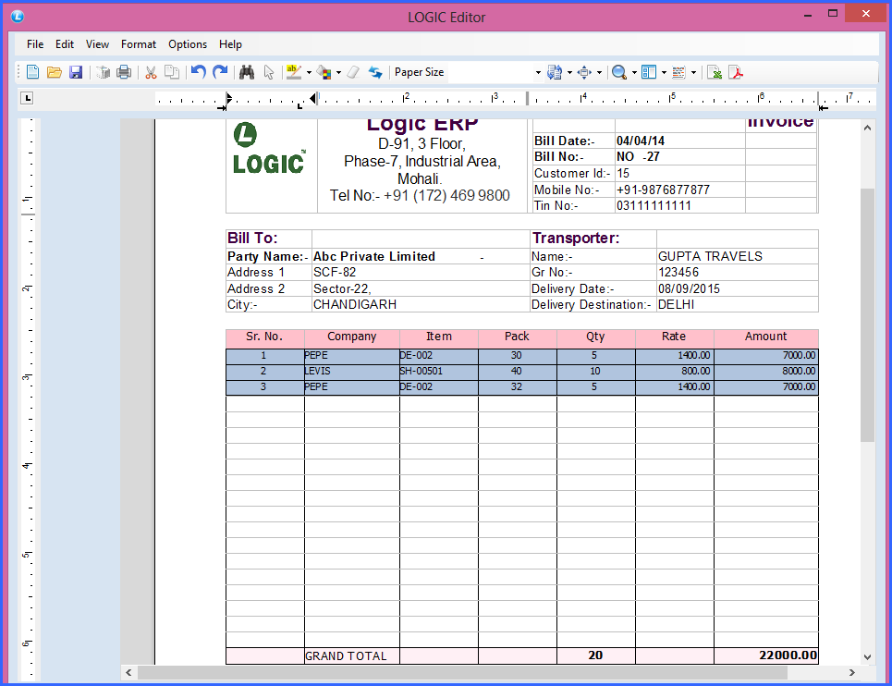892x686 pixels.
Task: Undo the last action
Action: click(198, 72)
